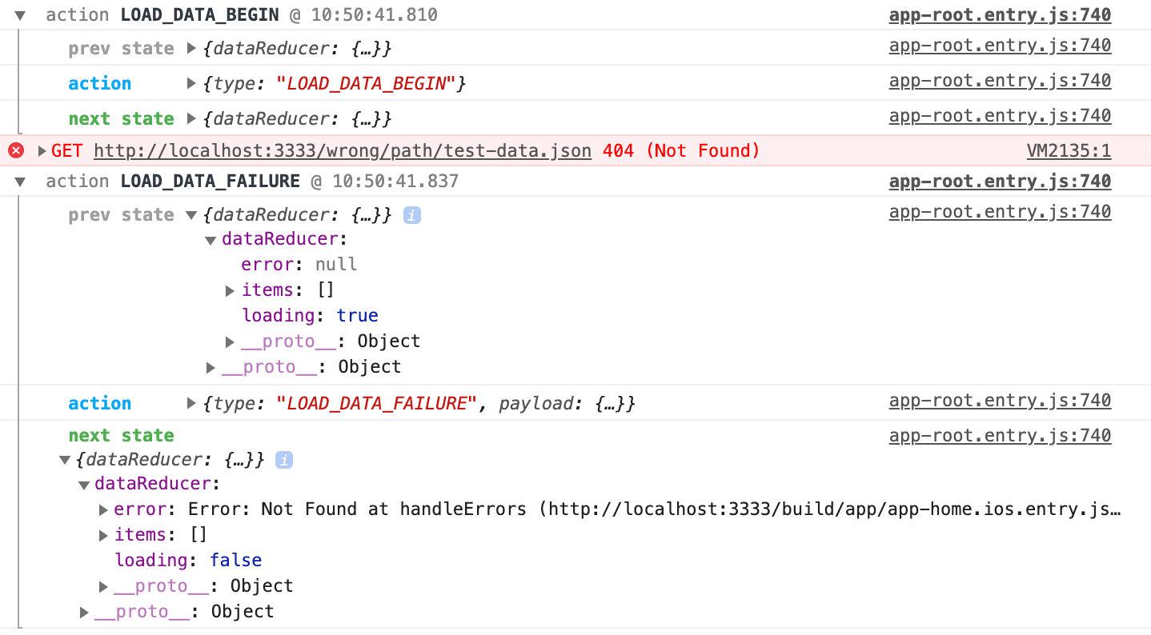Viewport: 1151px width, 635px height.
Task: Open VM2135:1 source link
Action: click(x=1069, y=150)
